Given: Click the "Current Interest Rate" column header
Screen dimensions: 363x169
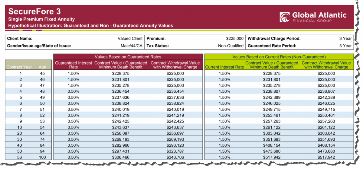Looking at the screenshot, I should point(224,67).
